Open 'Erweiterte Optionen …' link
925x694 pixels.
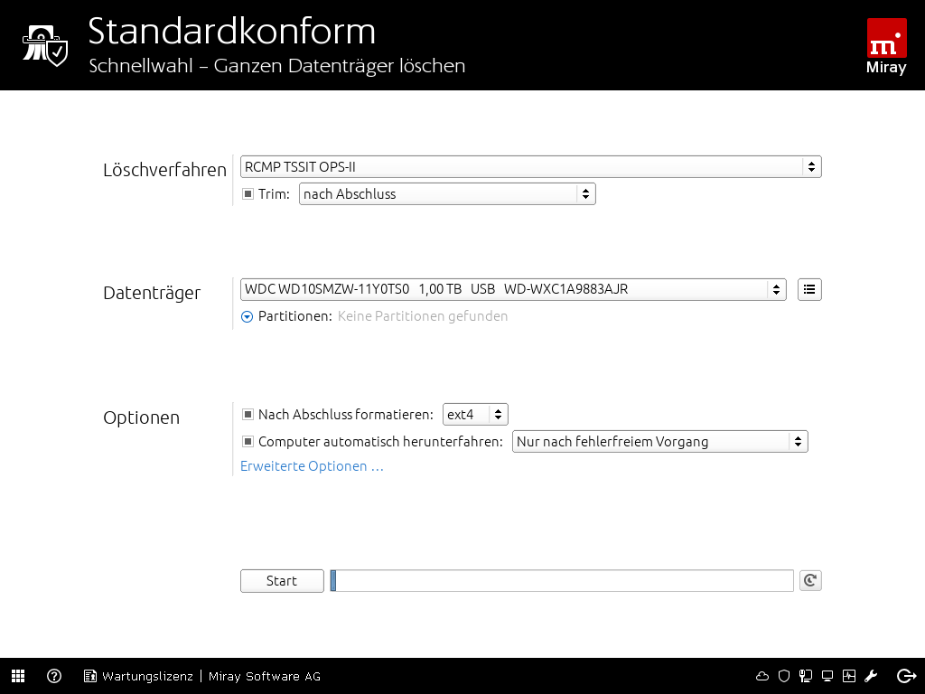click(x=312, y=466)
